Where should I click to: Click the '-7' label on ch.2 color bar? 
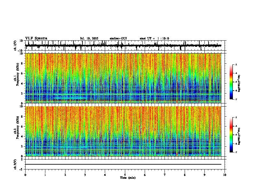[235, 152]
